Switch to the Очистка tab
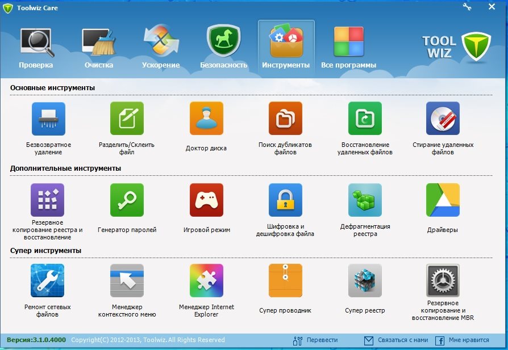508x350 pixels. (99, 48)
